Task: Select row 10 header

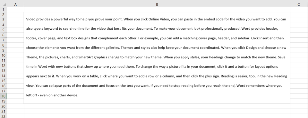Action: [3, 55]
